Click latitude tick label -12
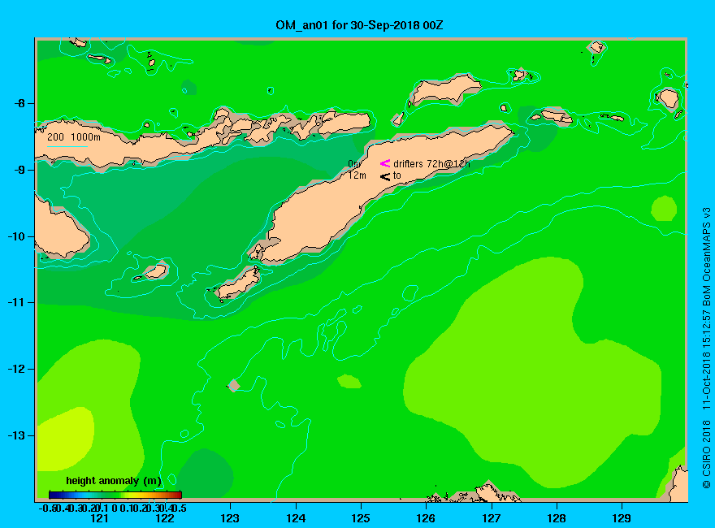The image size is (715, 528). 16,369
